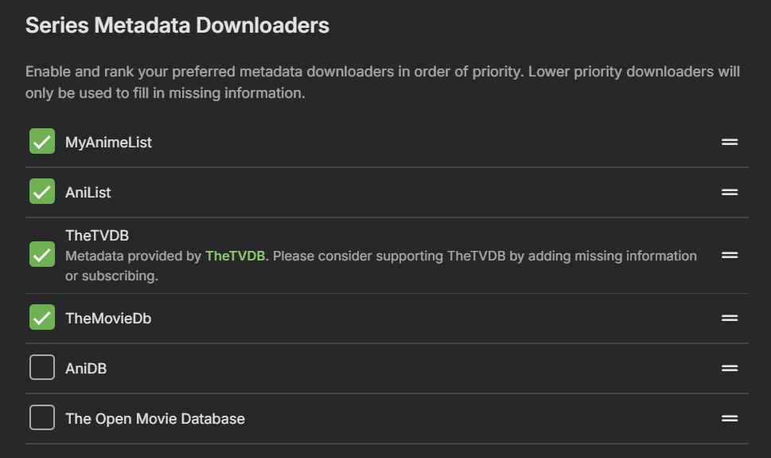771x458 pixels.
Task: Enable the AniDB downloader checkbox
Action: click(x=42, y=368)
